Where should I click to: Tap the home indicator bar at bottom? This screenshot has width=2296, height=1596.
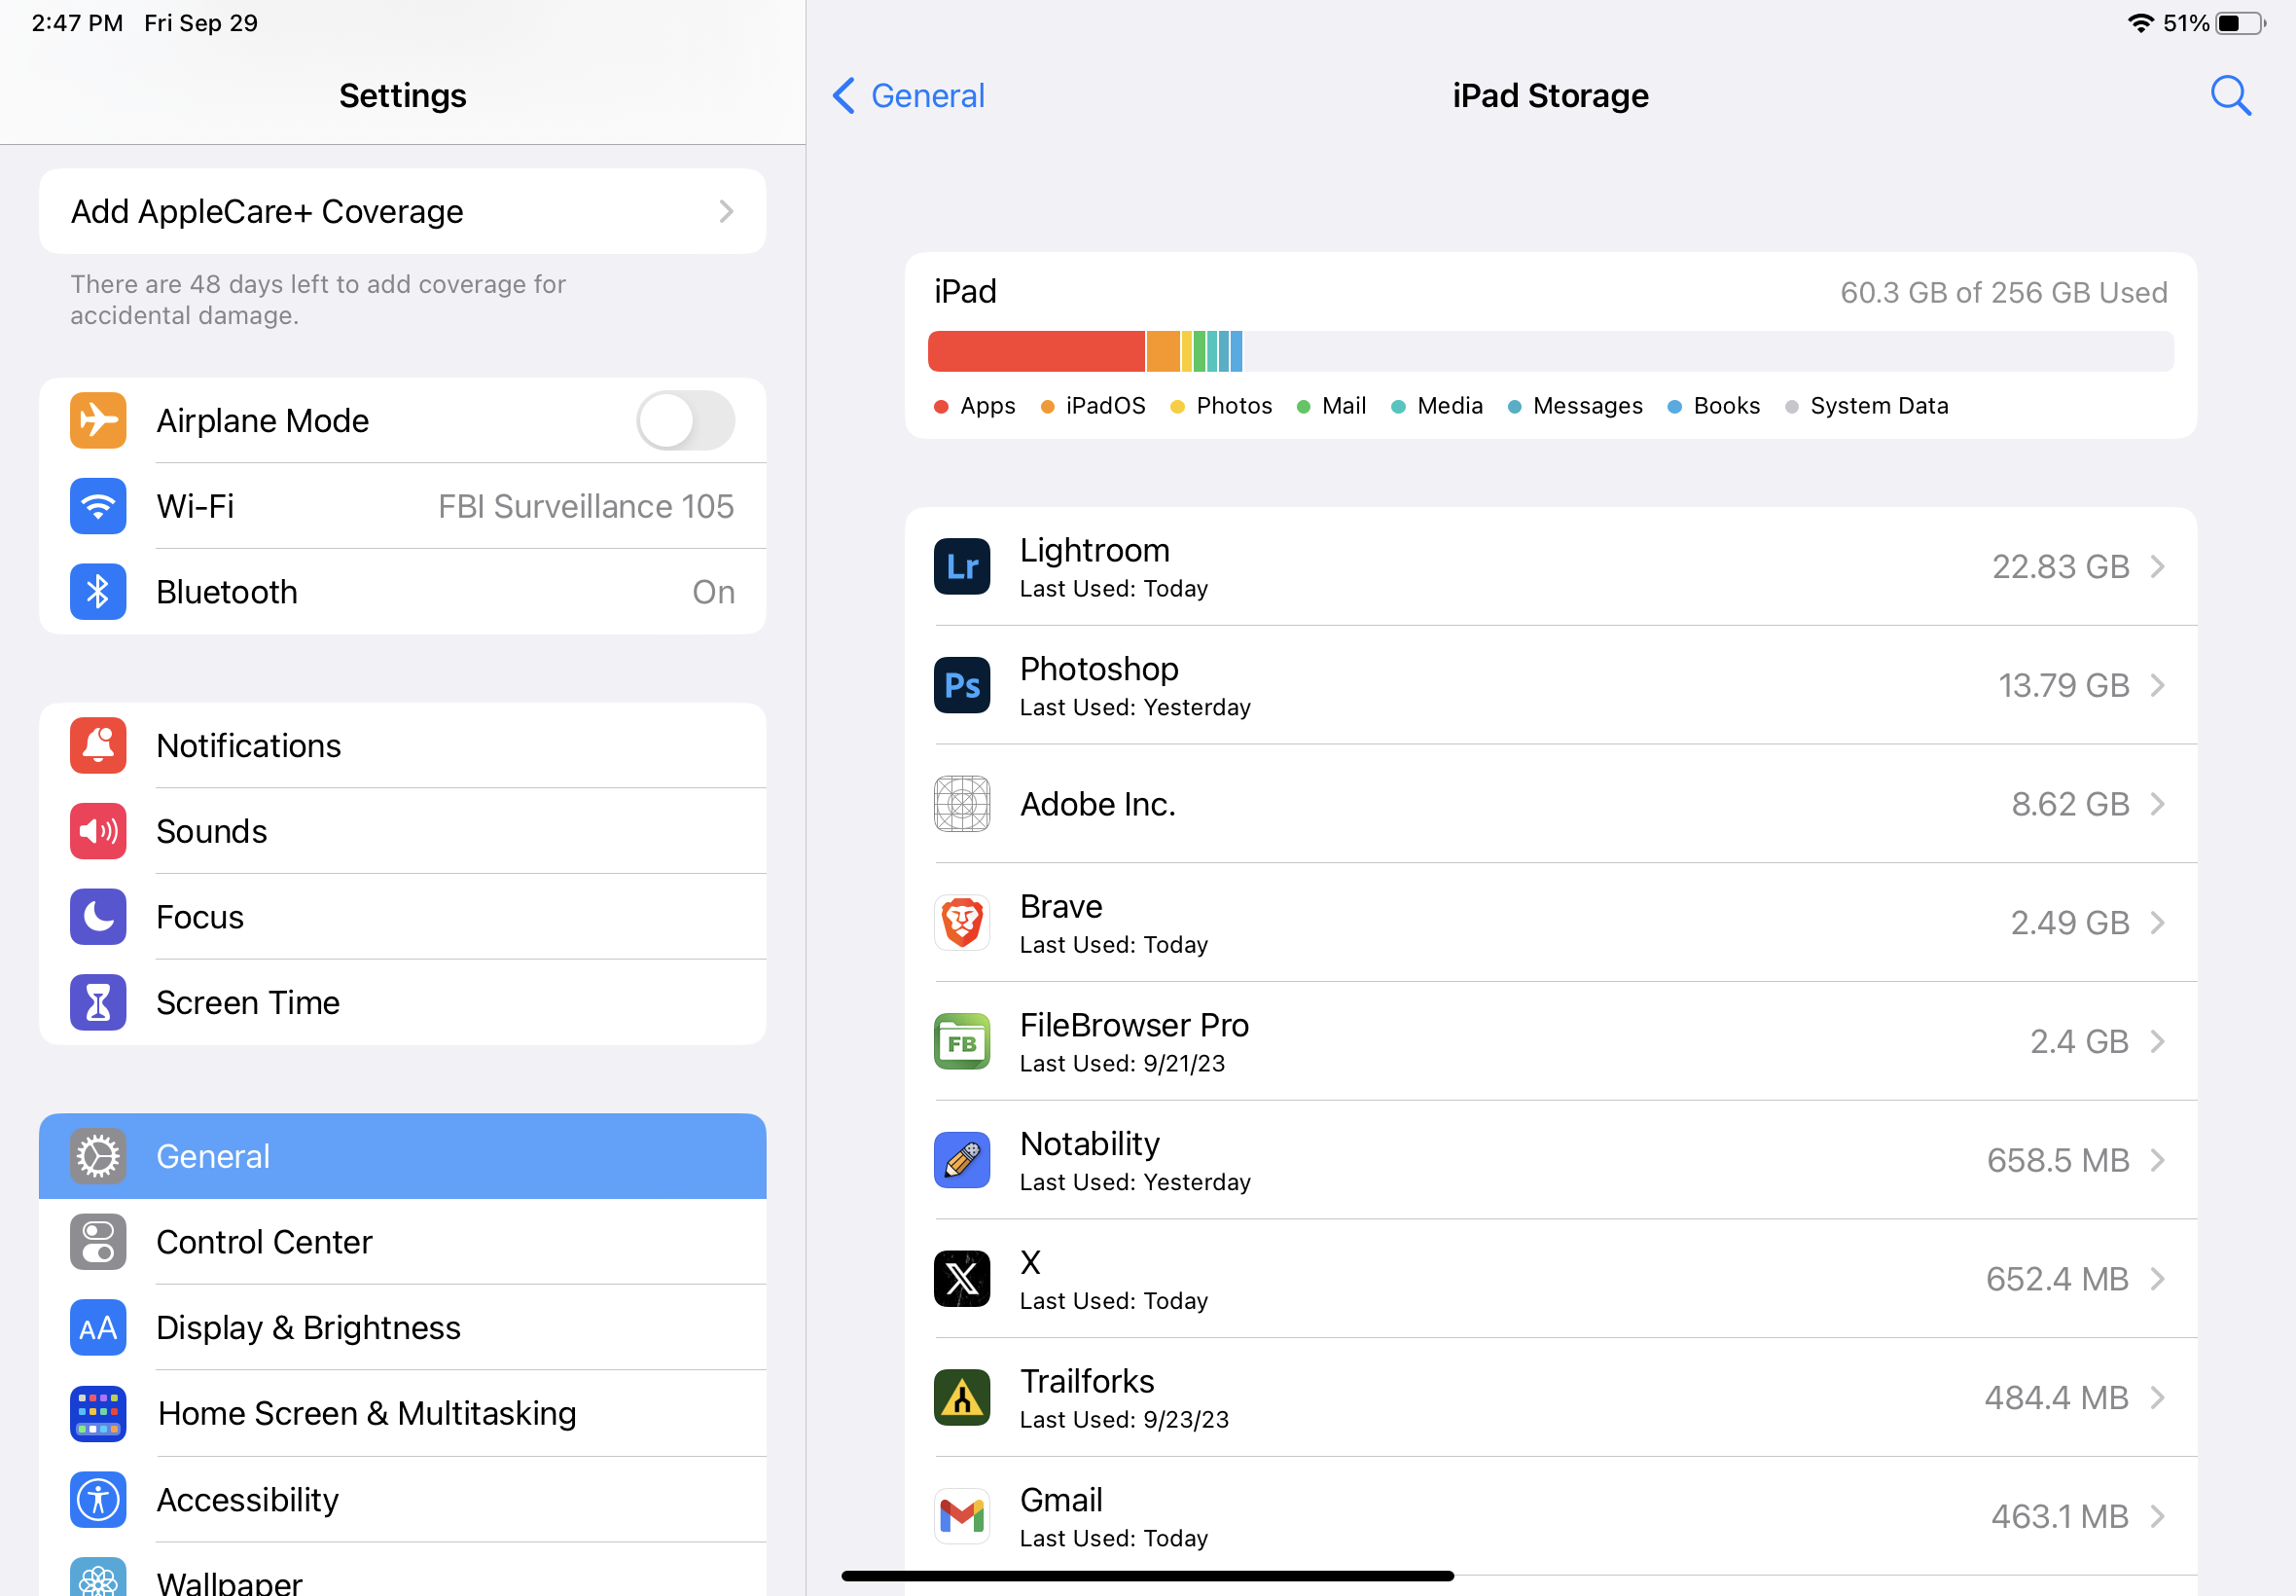1147,1576
